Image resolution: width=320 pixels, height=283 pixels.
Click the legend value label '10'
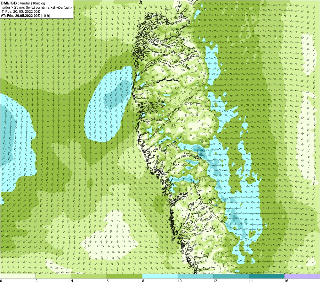(180, 281)
